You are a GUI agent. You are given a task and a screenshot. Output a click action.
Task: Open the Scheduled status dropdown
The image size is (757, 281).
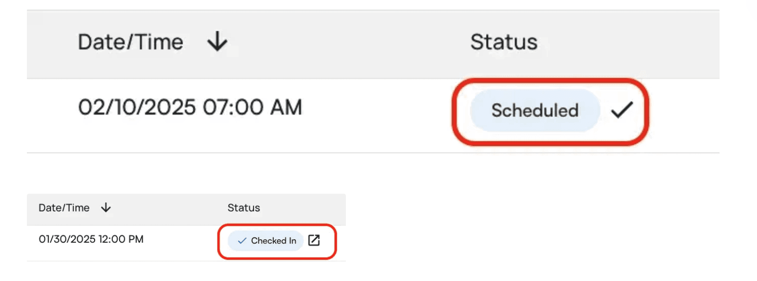[x=534, y=111]
